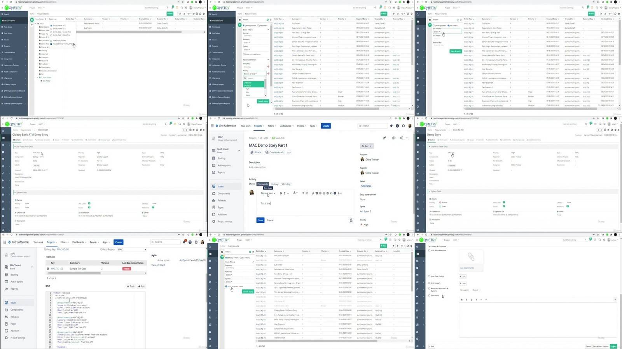Open the Jira help icon on the MAC-146 page
622x349 pixels.
click(397, 126)
